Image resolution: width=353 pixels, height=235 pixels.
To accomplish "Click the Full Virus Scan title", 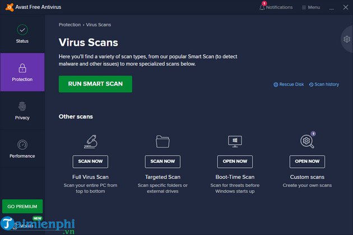I will tap(90, 177).
